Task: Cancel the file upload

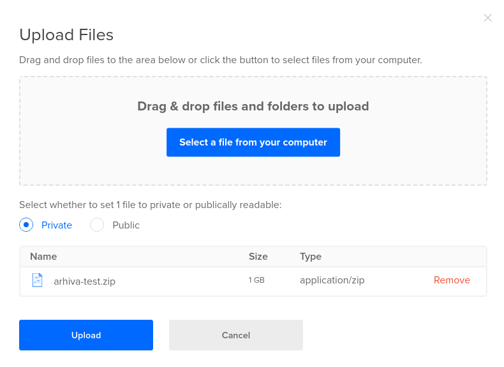Action: tap(236, 335)
